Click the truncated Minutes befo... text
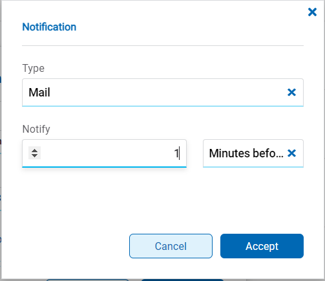 pyautogui.click(x=246, y=153)
